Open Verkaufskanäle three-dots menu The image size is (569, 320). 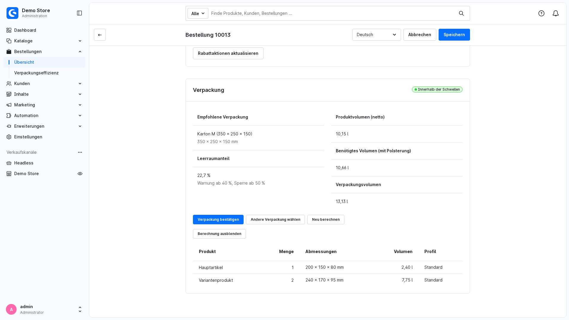tap(80, 152)
